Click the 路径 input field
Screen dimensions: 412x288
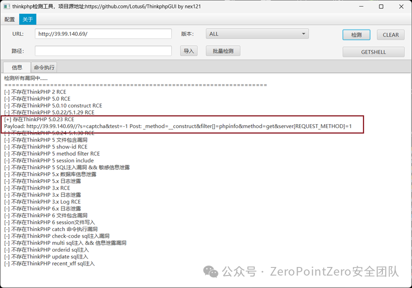click(x=103, y=51)
